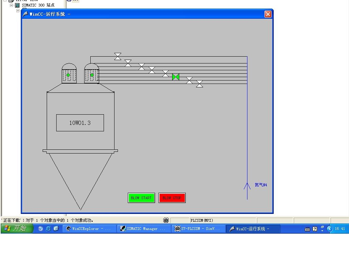Click the white valve just left of the green valve
Viewport: 349px width, 262px height.
[x=165, y=74]
